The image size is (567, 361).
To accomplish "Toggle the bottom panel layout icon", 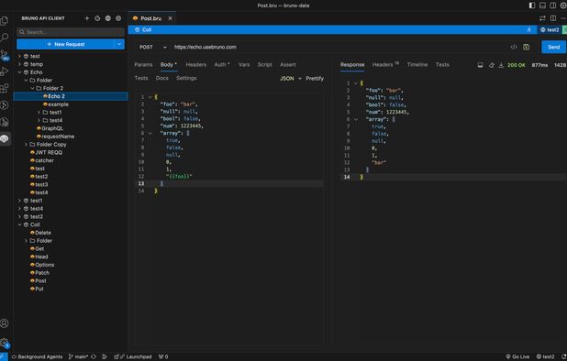I will tap(542, 5).
